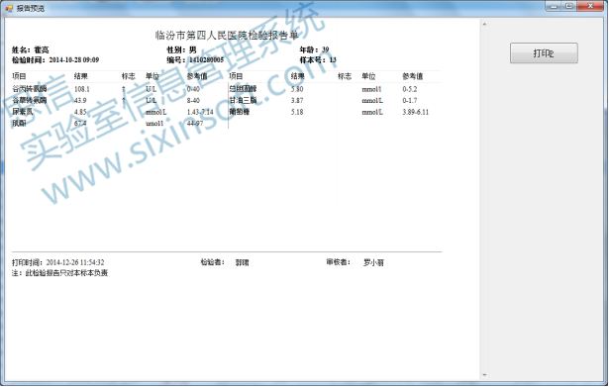
Task: Select the 谷丙转氨酶 result row
Action: (x=120, y=89)
